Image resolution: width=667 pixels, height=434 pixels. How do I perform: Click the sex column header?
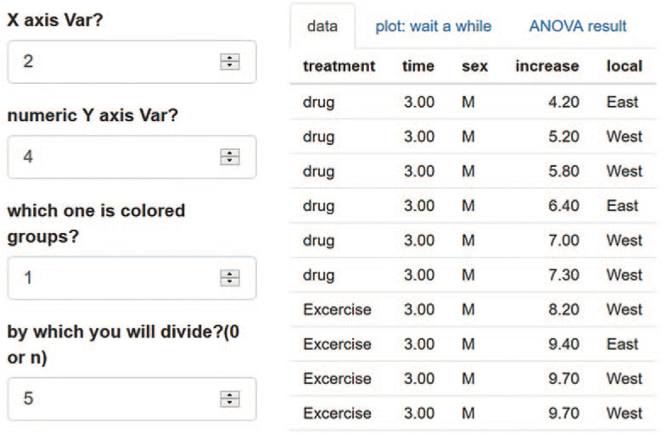coord(474,66)
